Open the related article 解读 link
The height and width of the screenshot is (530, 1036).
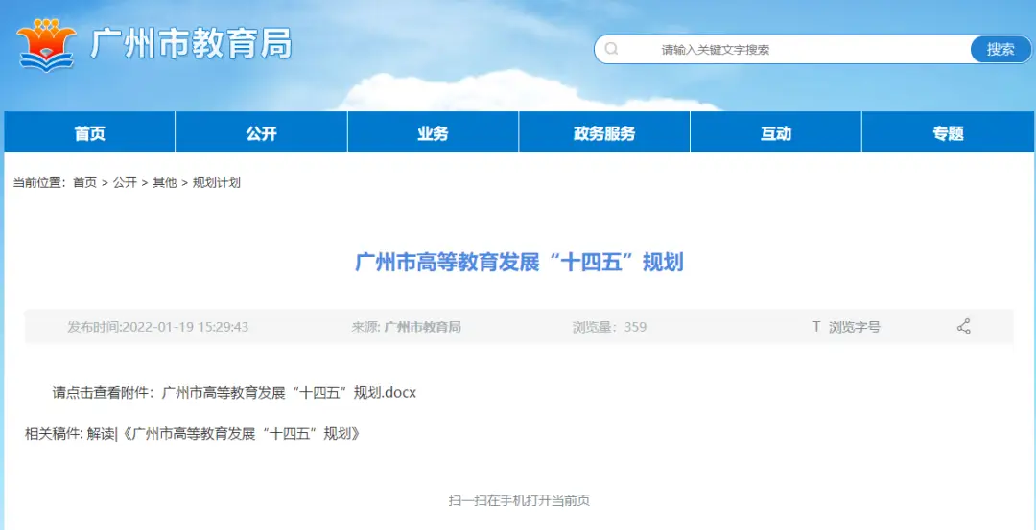224,434
